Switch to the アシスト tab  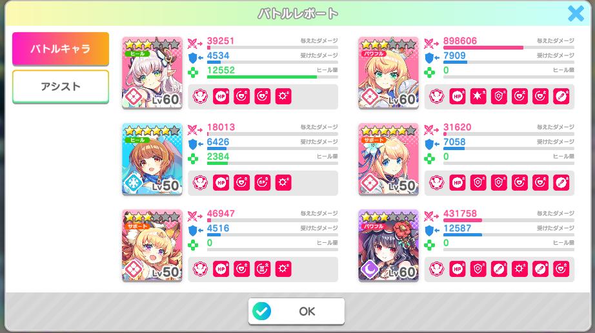click(61, 86)
